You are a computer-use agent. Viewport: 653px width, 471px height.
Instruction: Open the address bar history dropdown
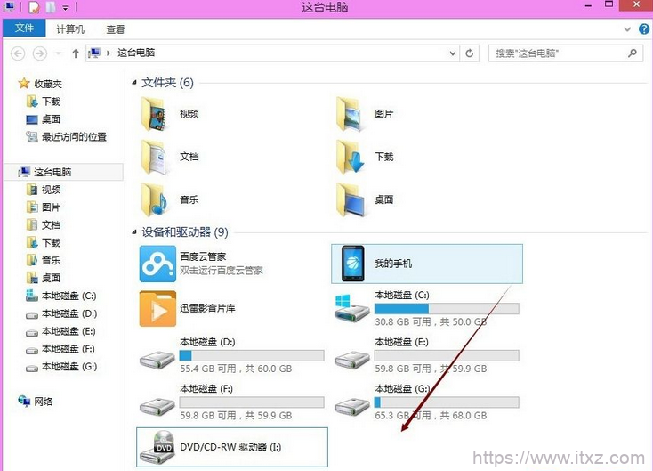coord(453,53)
